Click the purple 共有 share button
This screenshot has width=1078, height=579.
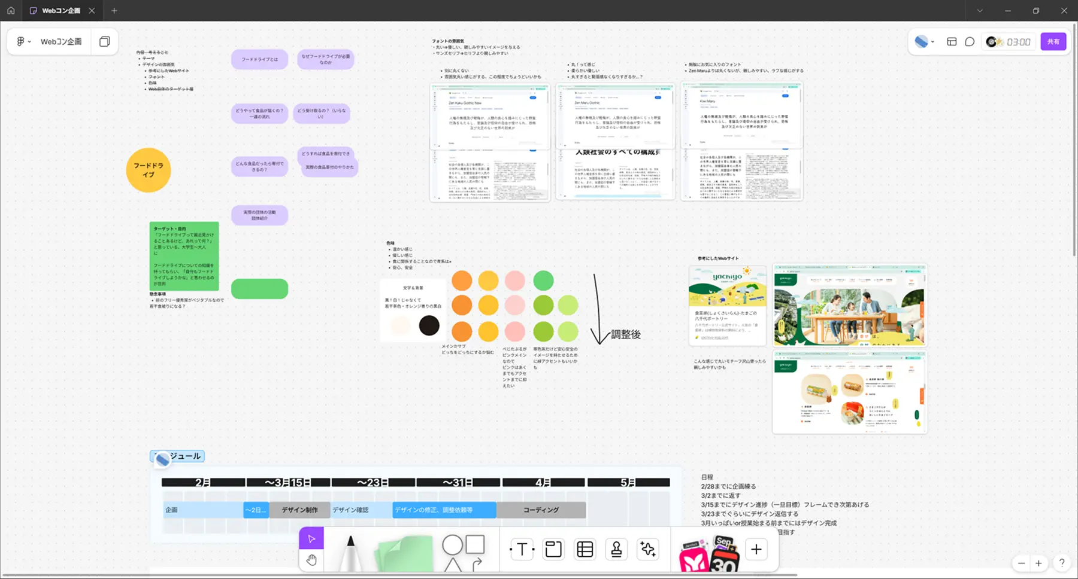click(1053, 42)
